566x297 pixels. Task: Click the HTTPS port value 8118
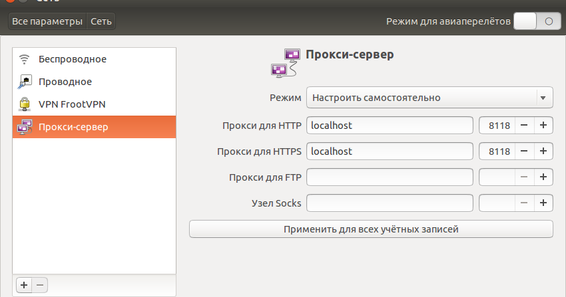(499, 151)
